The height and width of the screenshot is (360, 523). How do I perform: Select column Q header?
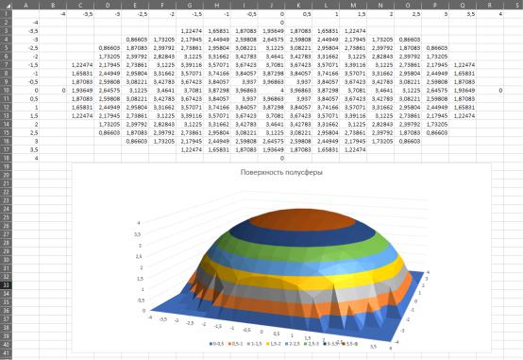pos(463,5)
